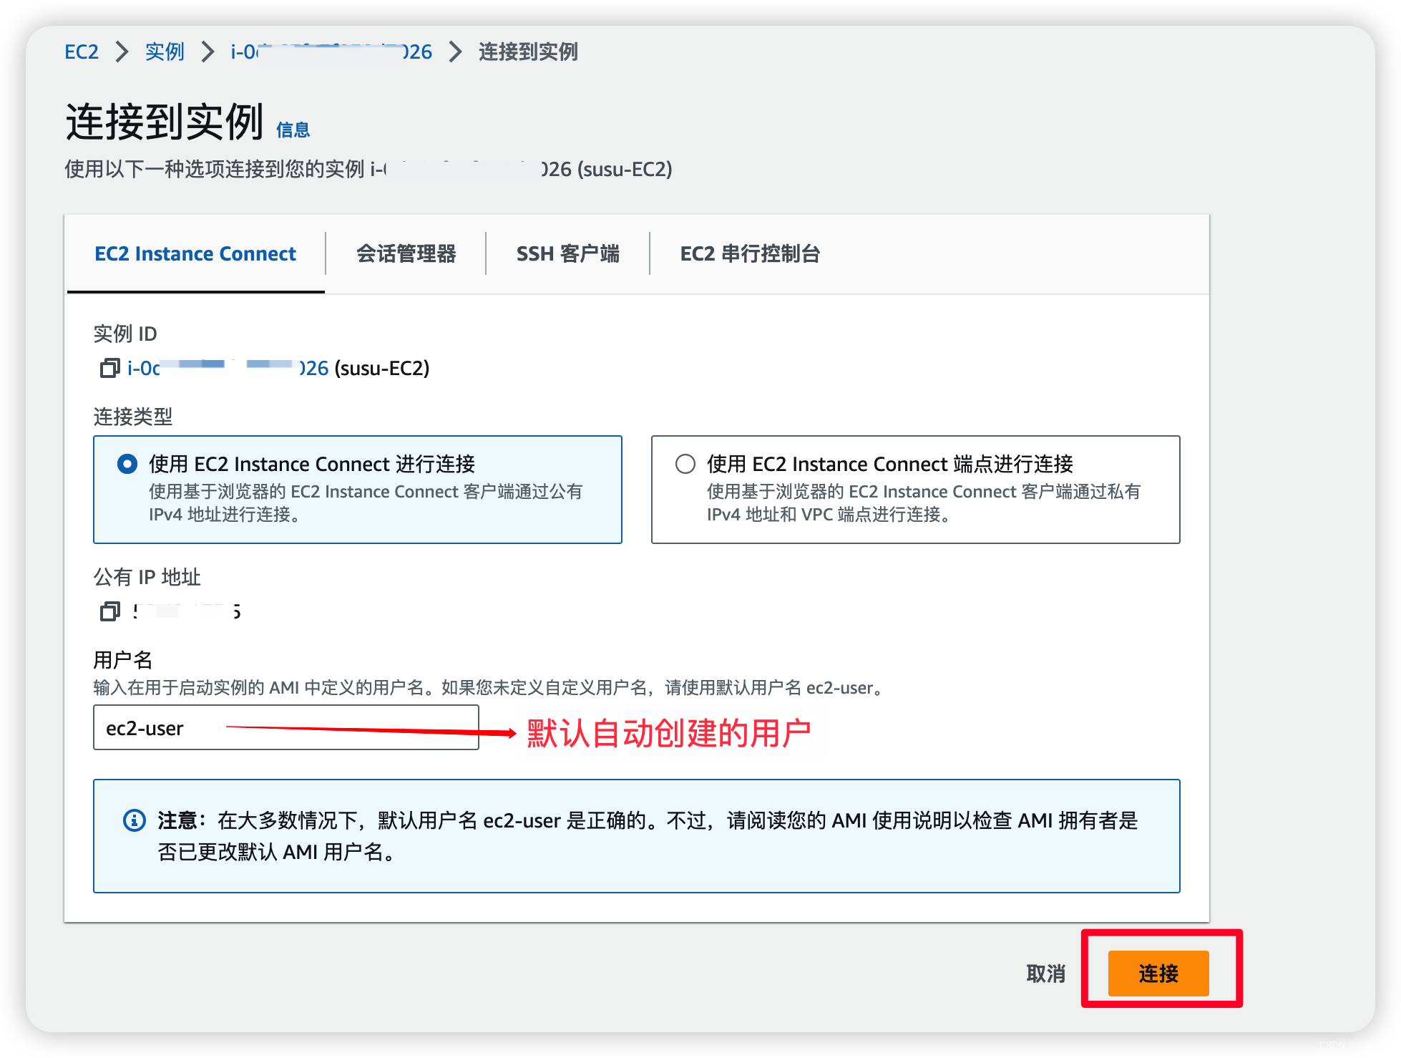Open instance ID breadcrumb link
The image size is (1401, 1058).
pos(331,52)
